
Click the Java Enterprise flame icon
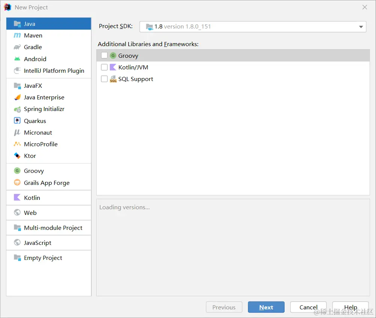click(x=17, y=97)
